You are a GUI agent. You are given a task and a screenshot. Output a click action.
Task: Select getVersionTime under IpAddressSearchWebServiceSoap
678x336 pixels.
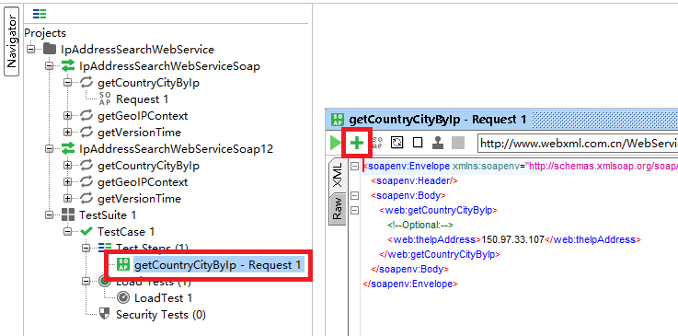[139, 132]
